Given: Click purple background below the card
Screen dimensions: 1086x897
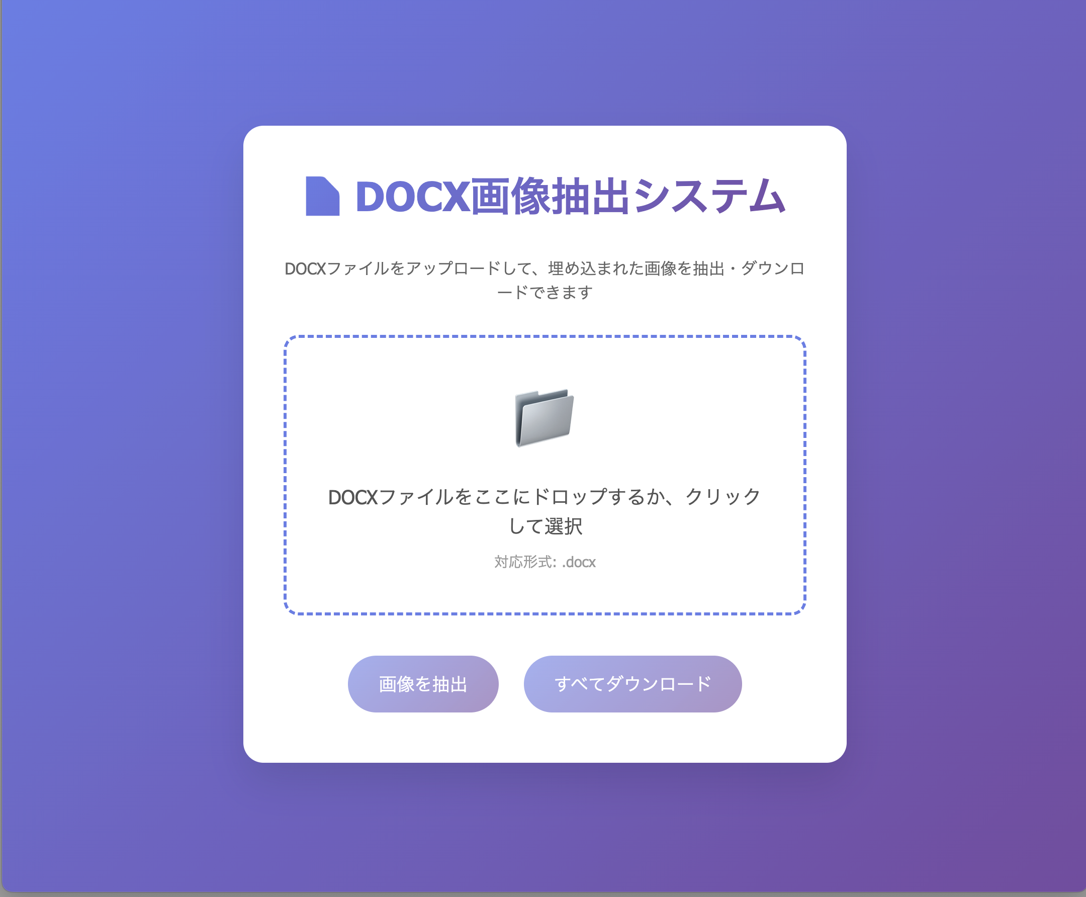Looking at the screenshot, I should tap(545, 832).
